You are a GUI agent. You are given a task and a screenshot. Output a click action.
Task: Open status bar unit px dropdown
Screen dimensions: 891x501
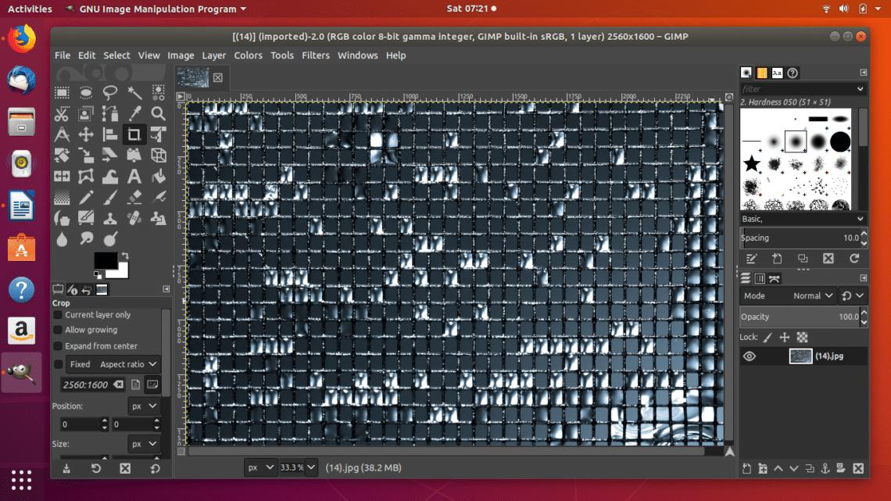261,467
